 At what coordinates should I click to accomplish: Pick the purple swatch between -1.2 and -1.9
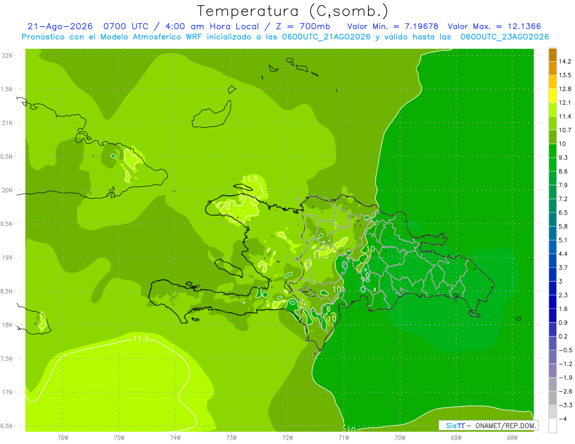pos(552,370)
